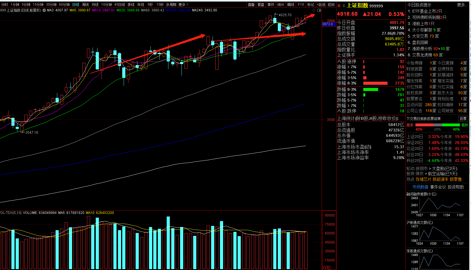This screenshot has height=270, width=471.
Task: Click the 返回 back button
Action: coord(331,5)
